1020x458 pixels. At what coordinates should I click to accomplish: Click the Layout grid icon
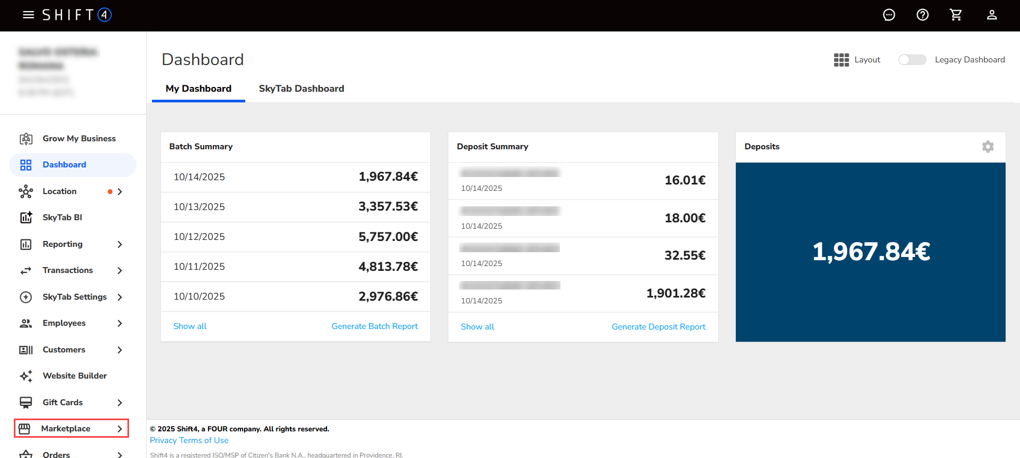(x=841, y=60)
